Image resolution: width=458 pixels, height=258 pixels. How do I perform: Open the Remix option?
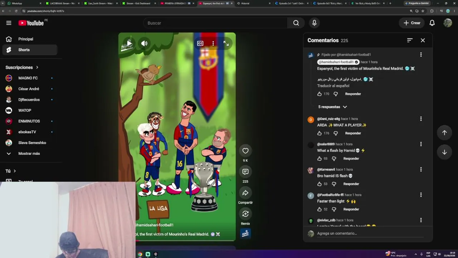(245, 214)
